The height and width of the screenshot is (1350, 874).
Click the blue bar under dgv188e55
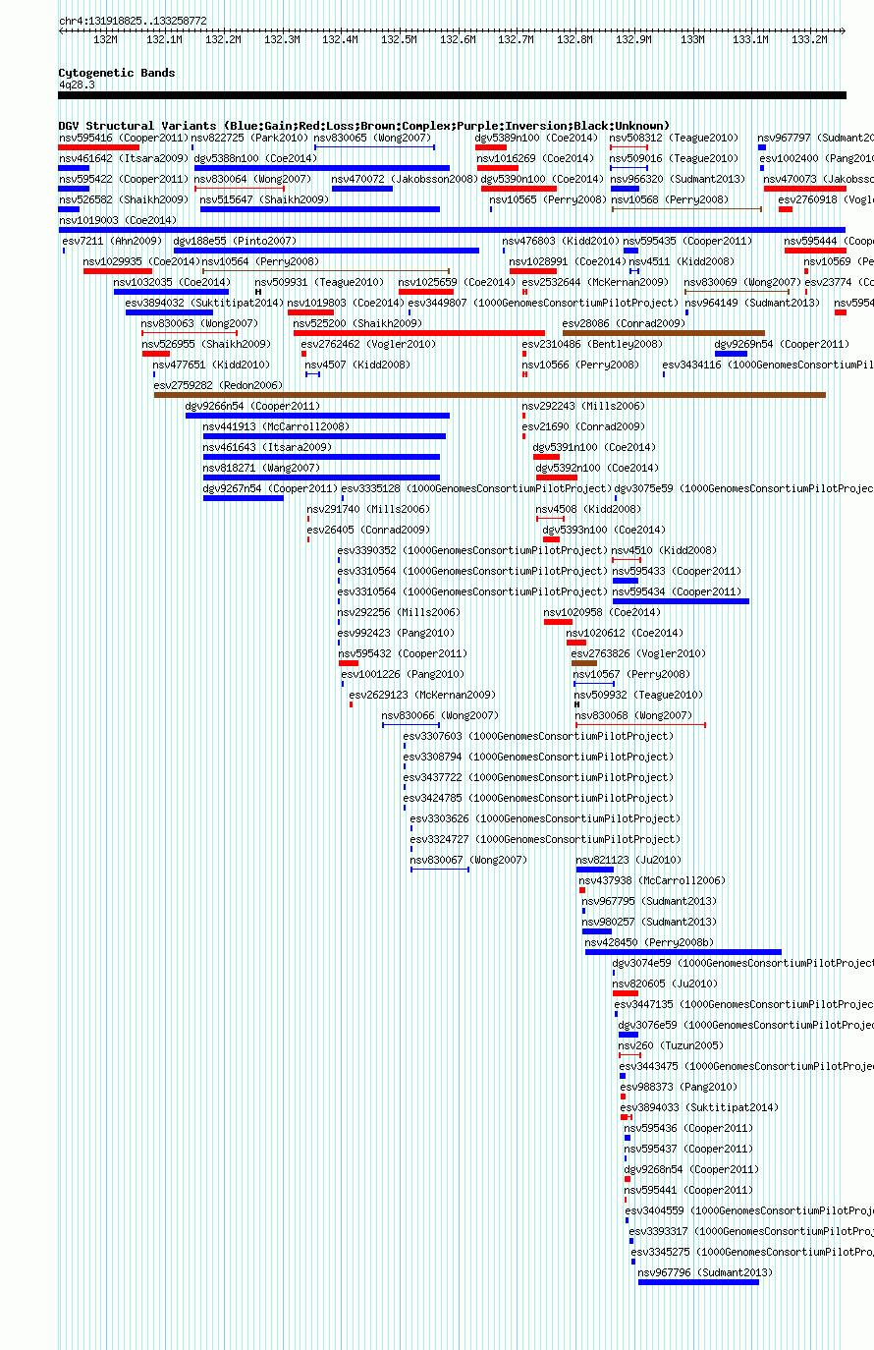(x=326, y=251)
